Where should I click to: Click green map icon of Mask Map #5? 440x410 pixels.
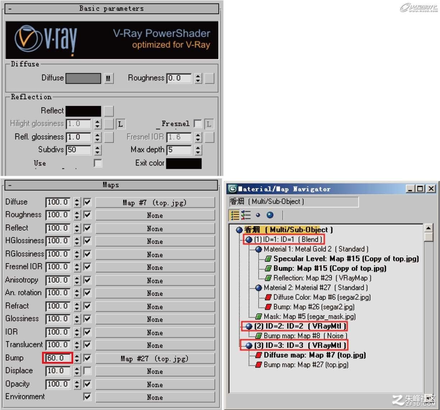[x=259, y=317]
